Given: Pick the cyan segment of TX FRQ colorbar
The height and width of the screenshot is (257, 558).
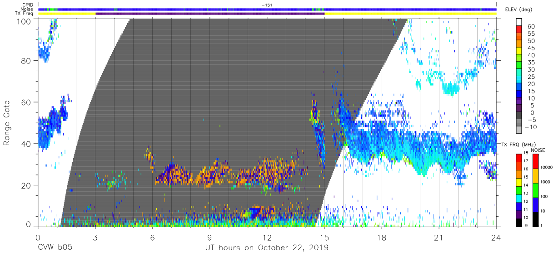Looking at the screenshot, I should 519,198.
